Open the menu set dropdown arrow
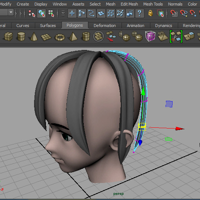Screen dimensions: 200x200 (11, 12)
